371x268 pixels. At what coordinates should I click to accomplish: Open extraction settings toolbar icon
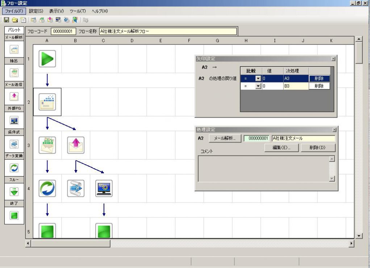(x=42, y=20)
